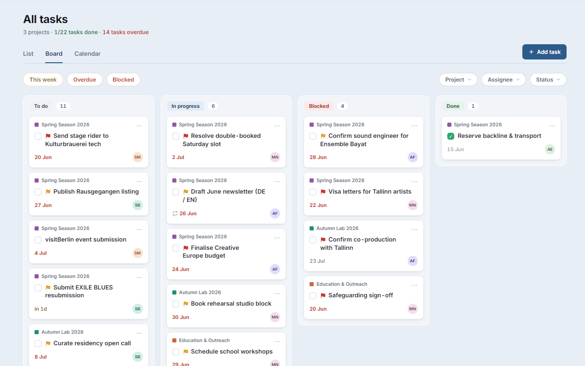This screenshot has height=366, width=585.
Task: Open more options on Curate residency open call card
Action: 139,333
